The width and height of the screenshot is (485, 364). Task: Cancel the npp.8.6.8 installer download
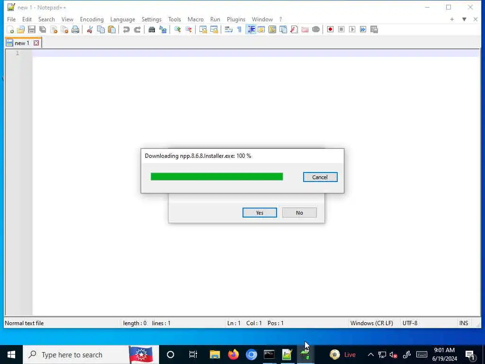[x=320, y=177]
